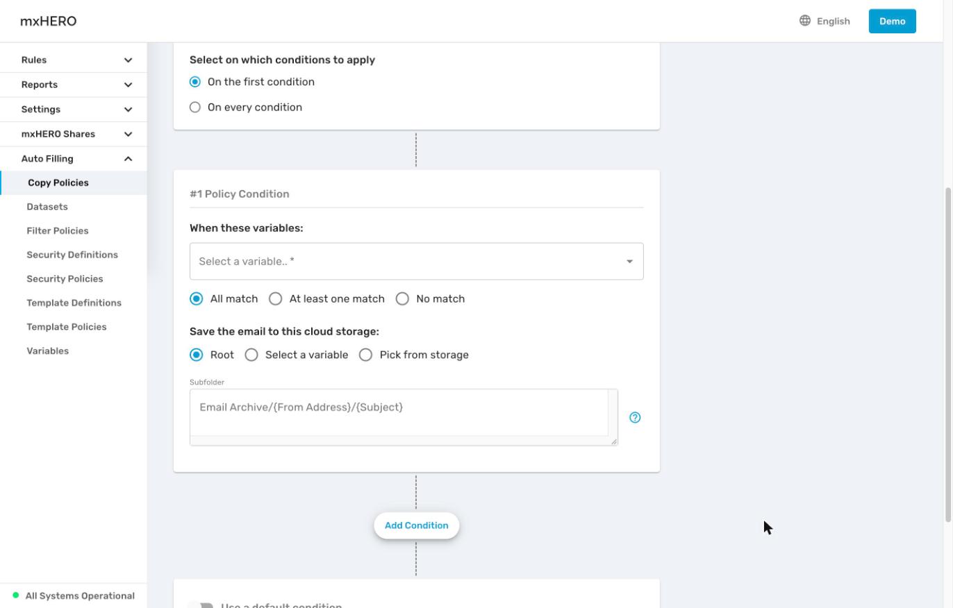
Task: Click the green system status dot
Action: tap(16, 596)
